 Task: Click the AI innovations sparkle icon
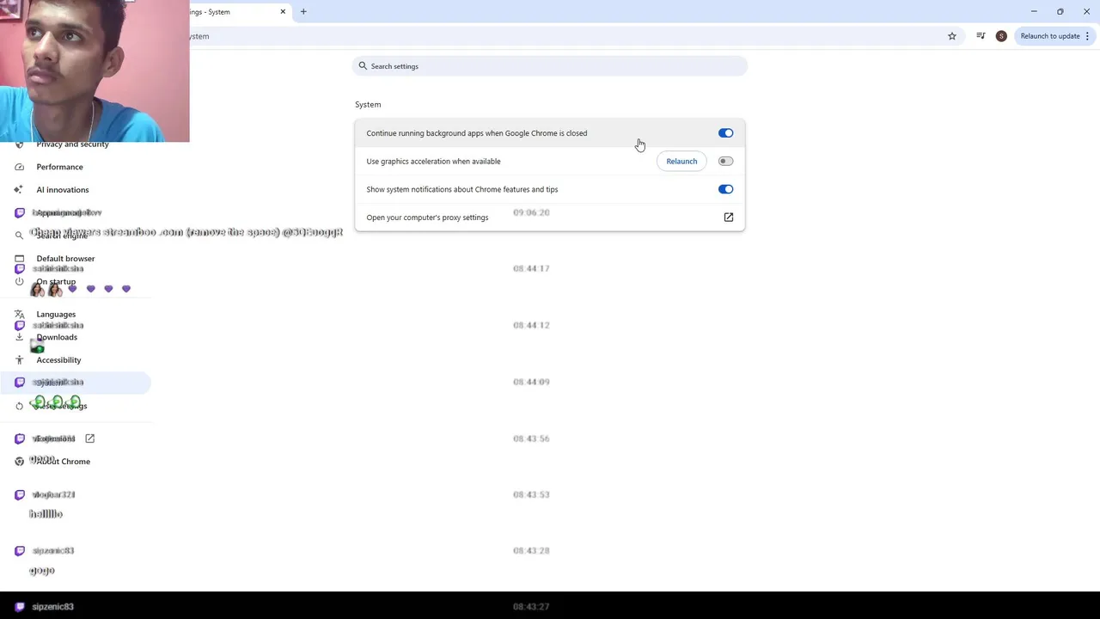pyautogui.click(x=19, y=189)
